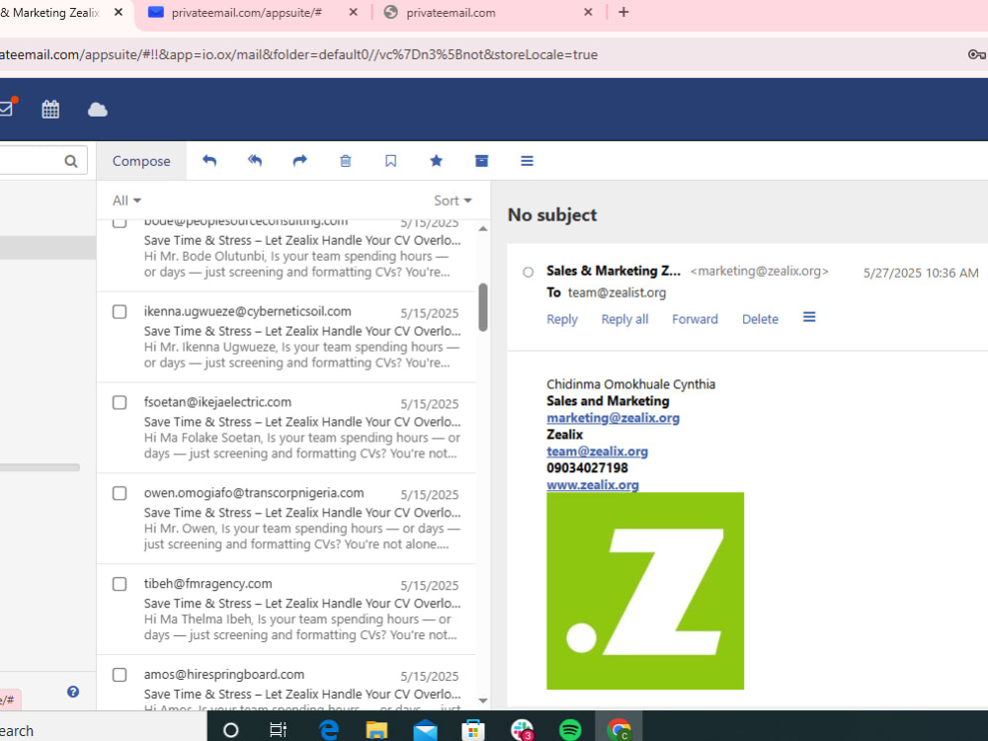988x741 pixels.
Task: Open Microsoft Edge from the taskbar
Action: pos(328,730)
